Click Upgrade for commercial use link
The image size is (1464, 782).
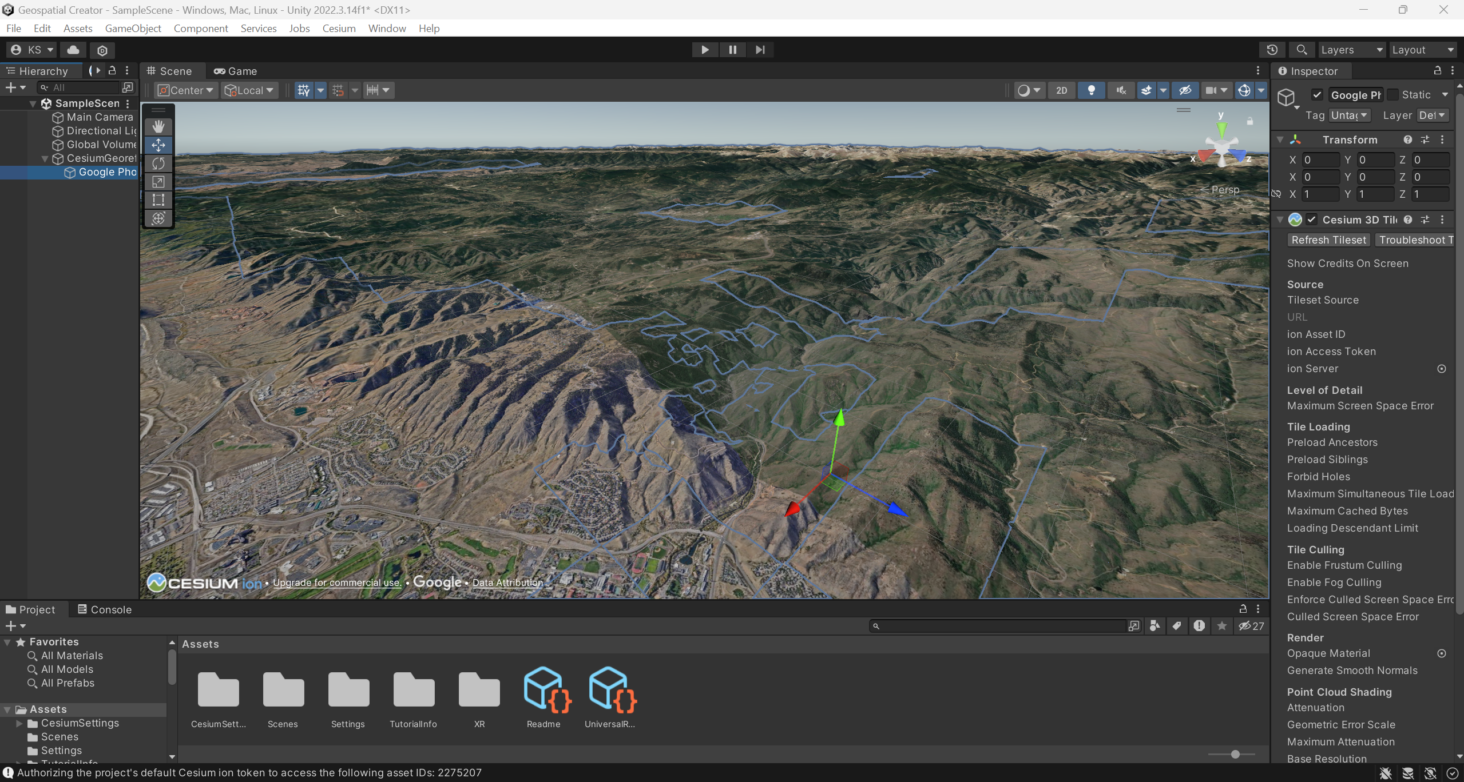pyautogui.click(x=337, y=582)
